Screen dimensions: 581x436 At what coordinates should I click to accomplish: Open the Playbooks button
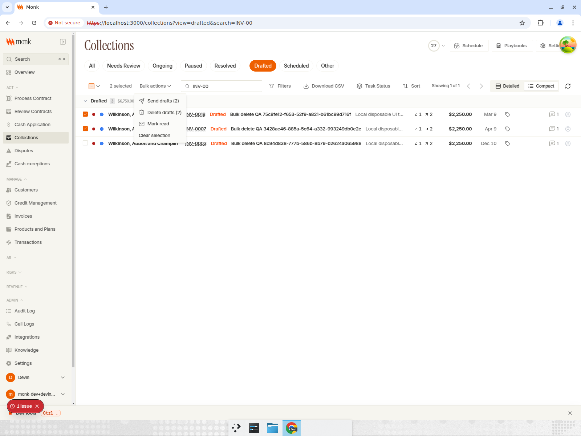pos(512,46)
